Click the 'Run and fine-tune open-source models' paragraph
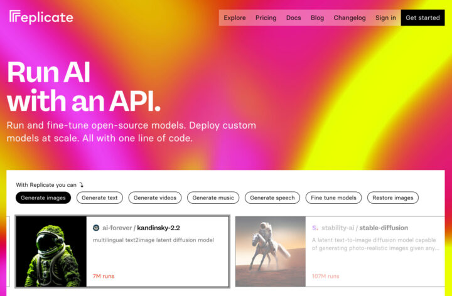The image size is (452, 296). pos(131,132)
